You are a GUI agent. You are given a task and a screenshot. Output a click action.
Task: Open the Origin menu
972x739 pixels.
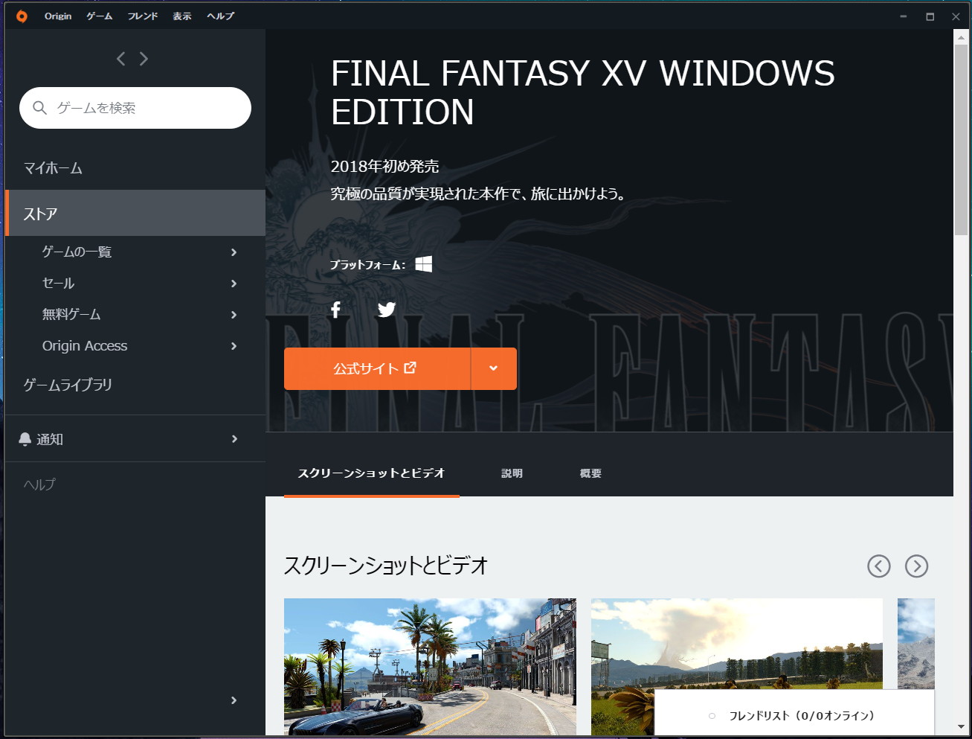[x=58, y=16]
